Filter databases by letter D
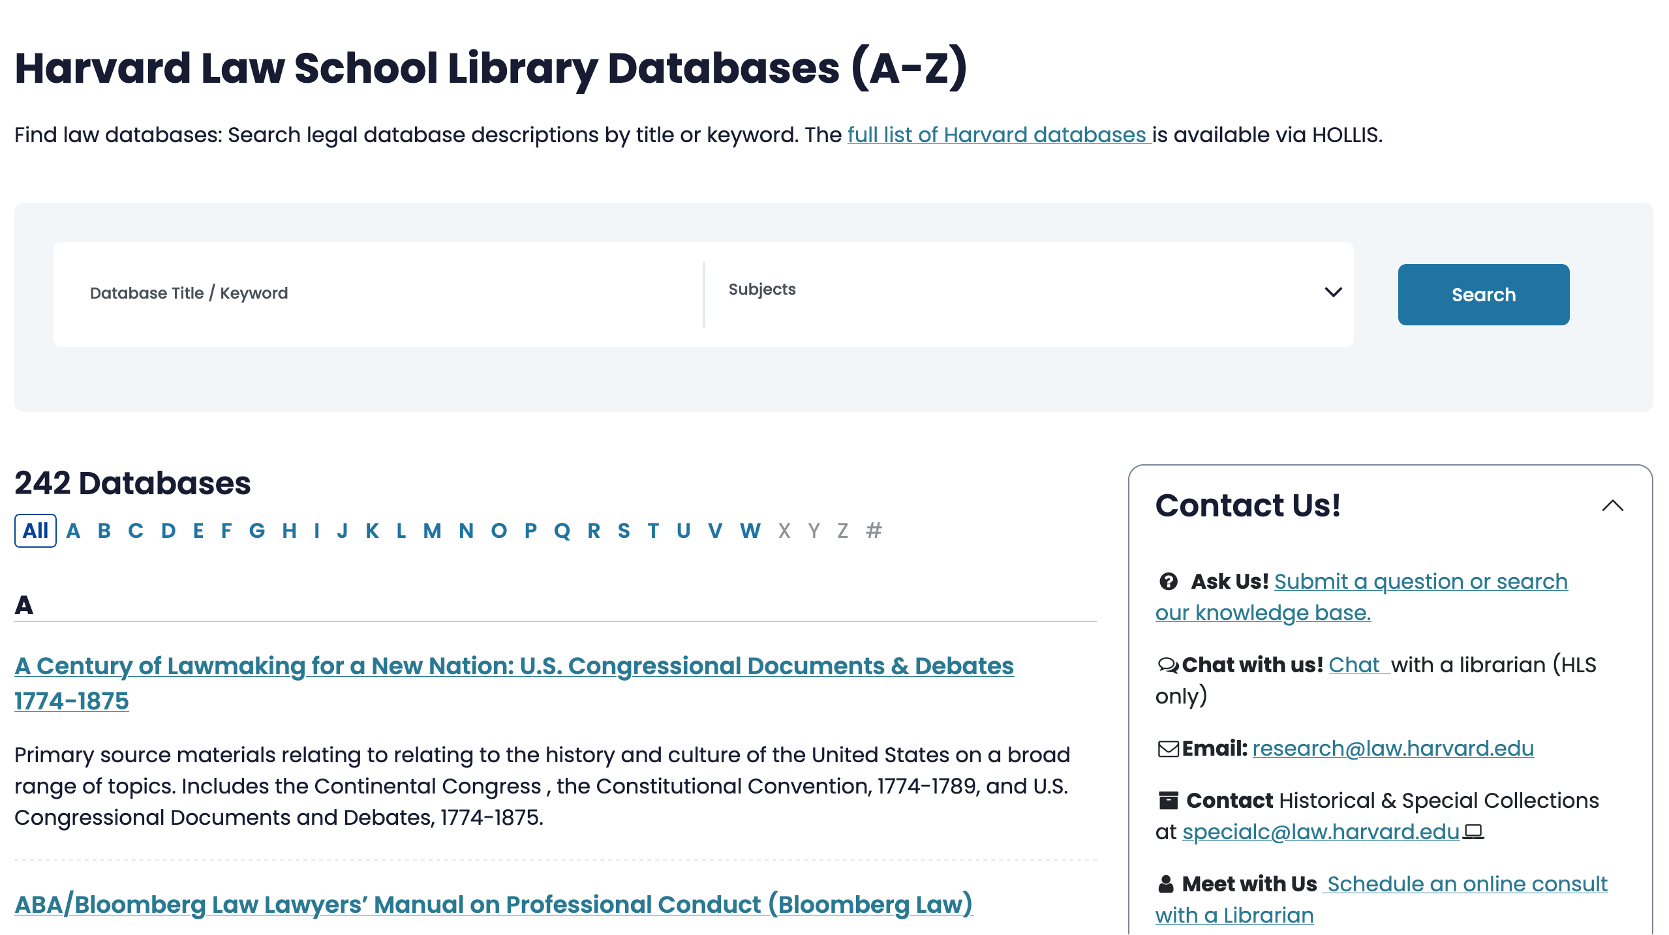Viewport: 1669px width, 935px height. click(x=168, y=530)
